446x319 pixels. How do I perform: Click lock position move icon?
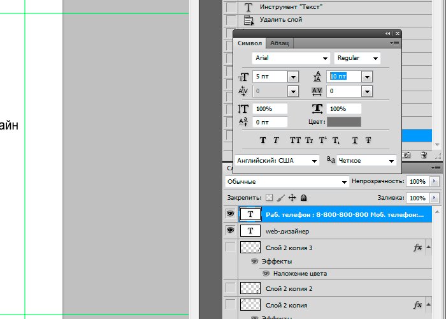click(292, 198)
